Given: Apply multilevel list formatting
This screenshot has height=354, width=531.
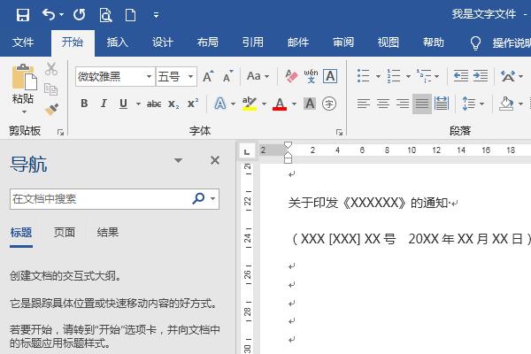Looking at the screenshot, I should pyautogui.click(x=423, y=76).
